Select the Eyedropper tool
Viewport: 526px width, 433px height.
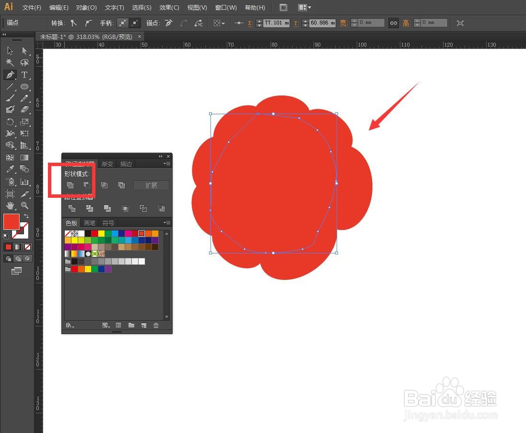tap(10, 169)
